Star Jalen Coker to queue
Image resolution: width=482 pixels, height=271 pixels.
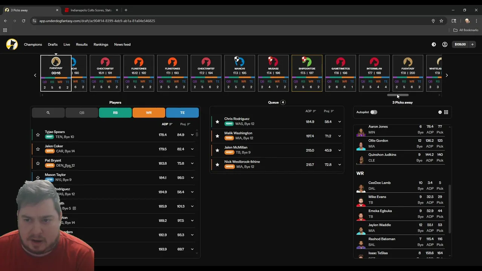[38, 149]
